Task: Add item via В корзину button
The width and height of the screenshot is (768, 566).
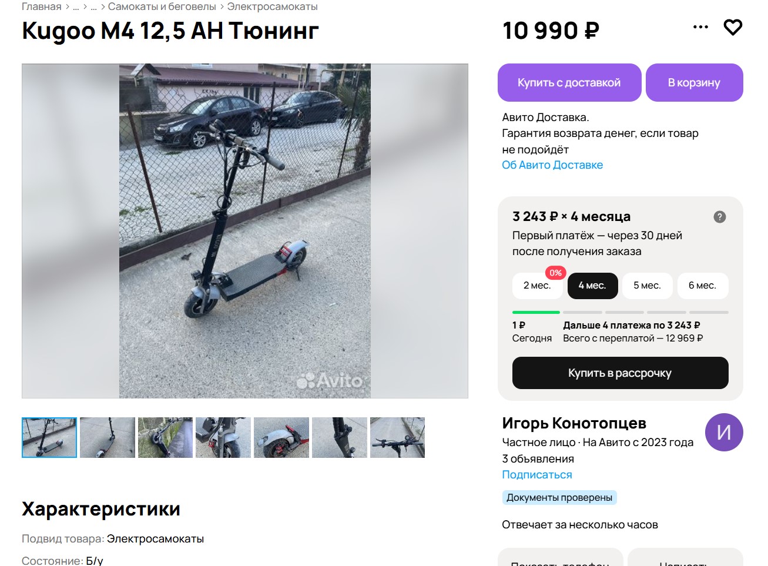Action: (x=694, y=82)
